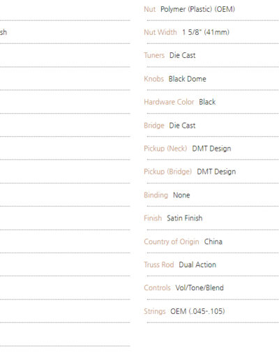Select DMT Design value for Pickup (Bridge)
The width and height of the screenshot is (279, 360).
[x=216, y=172]
